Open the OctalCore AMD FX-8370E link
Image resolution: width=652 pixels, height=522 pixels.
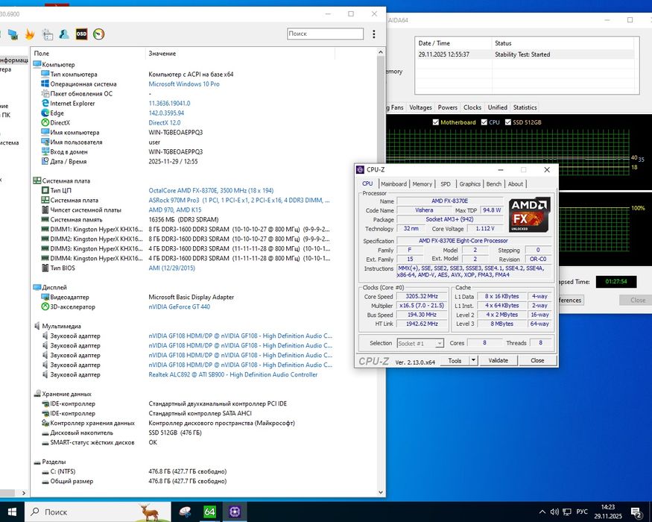pos(211,190)
